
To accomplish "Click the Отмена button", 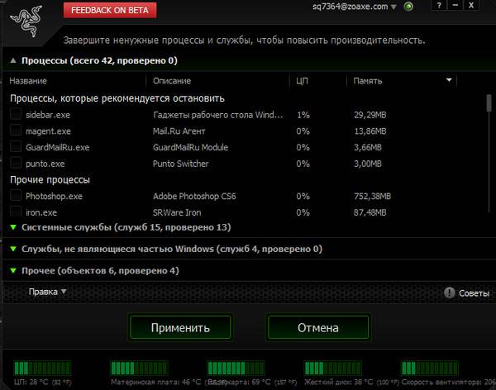I will [317, 327].
